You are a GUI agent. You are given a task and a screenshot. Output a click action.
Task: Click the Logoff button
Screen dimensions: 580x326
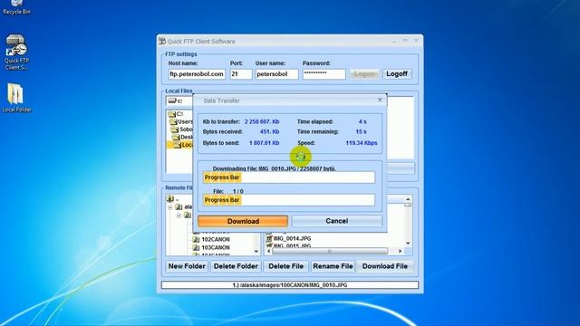(x=397, y=74)
